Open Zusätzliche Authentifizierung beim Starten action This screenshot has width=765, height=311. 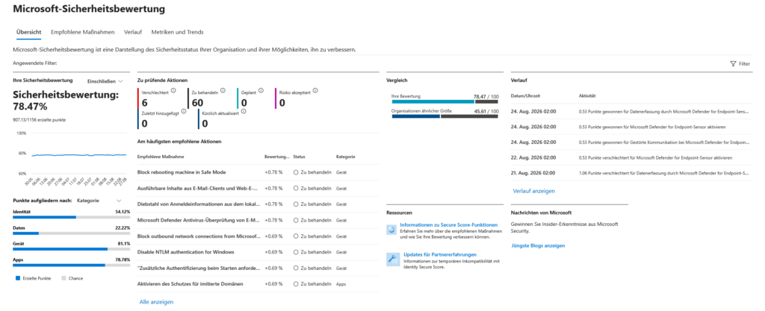coord(198,268)
